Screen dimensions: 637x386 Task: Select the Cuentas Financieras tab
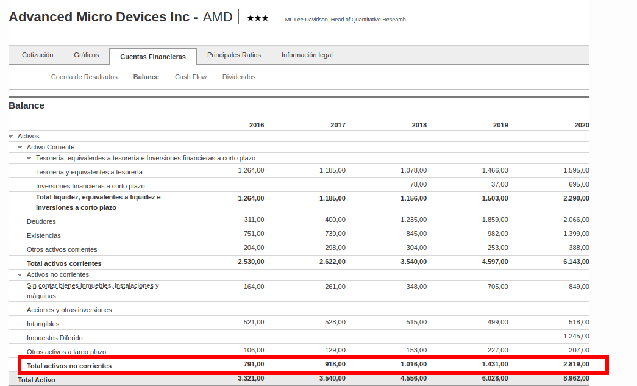(153, 57)
